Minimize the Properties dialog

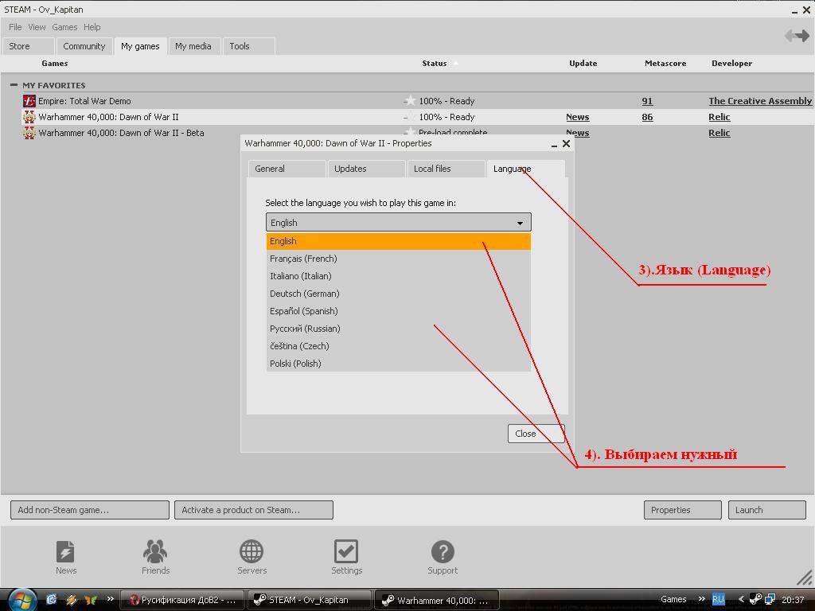point(554,145)
